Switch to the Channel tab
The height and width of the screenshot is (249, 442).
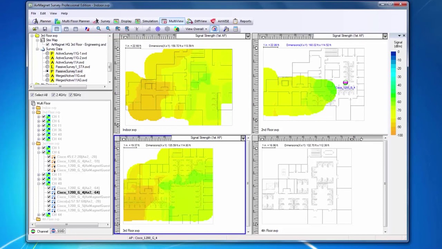pyautogui.click(x=39, y=231)
